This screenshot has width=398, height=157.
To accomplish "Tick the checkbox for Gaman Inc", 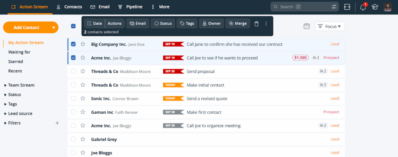I will pyautogui.click(x=73, y=112).
